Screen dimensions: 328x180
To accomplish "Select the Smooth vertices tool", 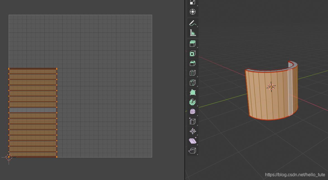I will click(193, 112).
